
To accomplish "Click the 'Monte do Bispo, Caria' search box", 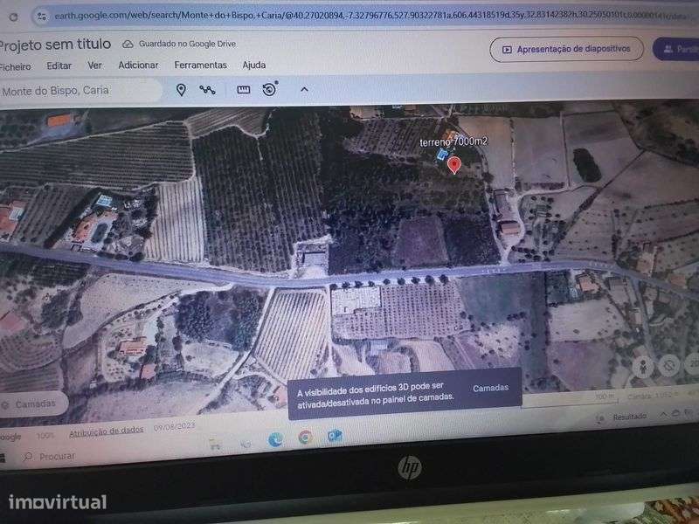I will tap(80, 91).
